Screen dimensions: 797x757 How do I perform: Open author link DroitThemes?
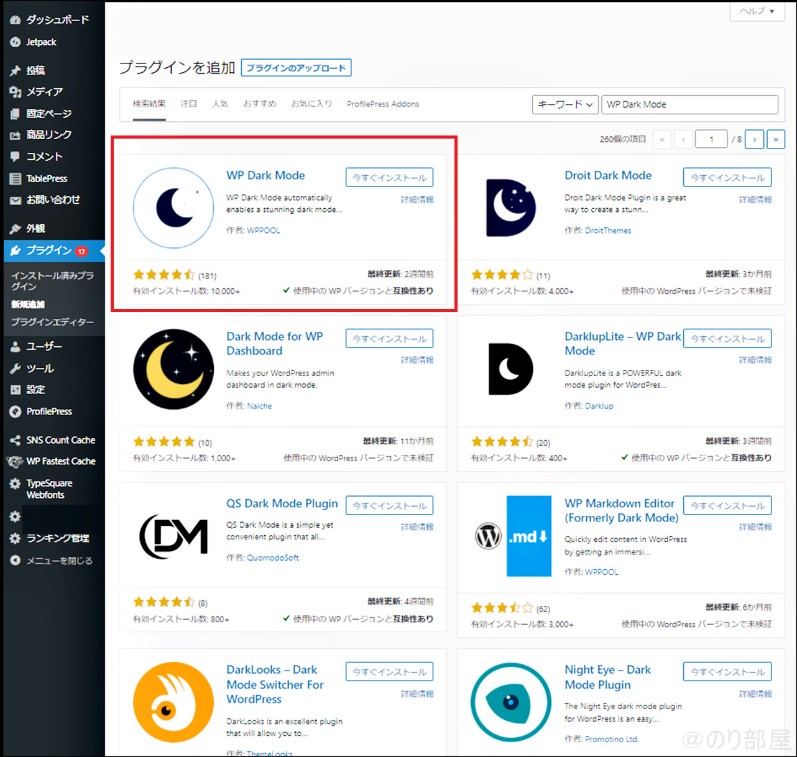(x=608, y=230)
